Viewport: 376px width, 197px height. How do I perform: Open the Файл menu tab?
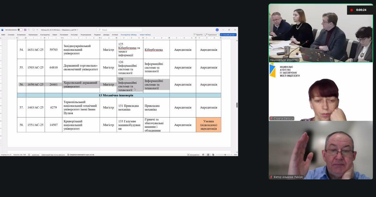click(3, 35)
